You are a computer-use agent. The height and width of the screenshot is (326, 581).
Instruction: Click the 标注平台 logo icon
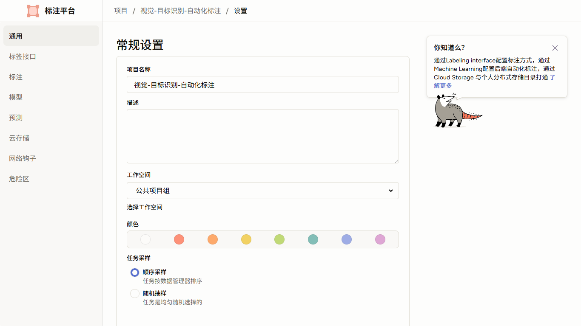pyautogui.click(x=33, y=11)
